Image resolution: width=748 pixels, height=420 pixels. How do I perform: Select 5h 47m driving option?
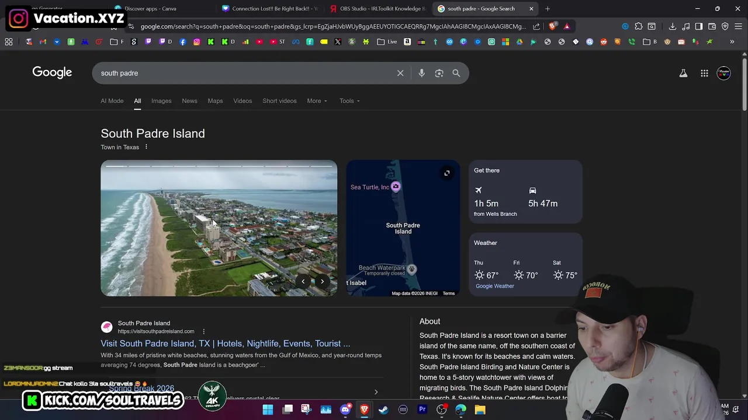click(543, 198)
